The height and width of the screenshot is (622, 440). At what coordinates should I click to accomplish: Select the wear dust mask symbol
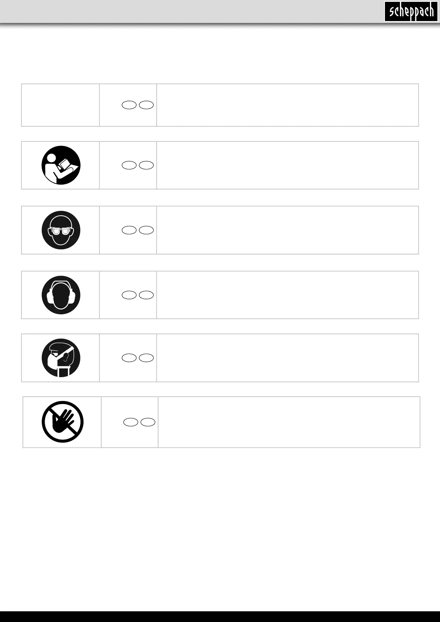[61, 358]
